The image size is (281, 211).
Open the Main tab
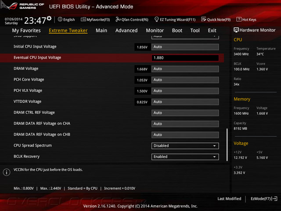(101, 30)
